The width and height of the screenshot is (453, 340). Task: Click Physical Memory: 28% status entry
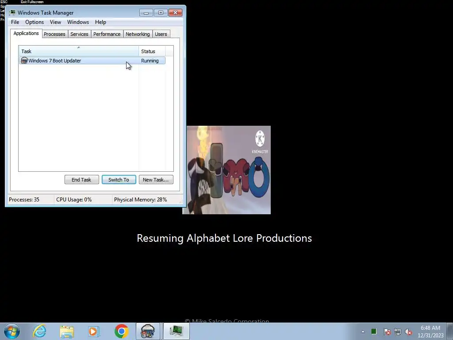pos(140,200)
